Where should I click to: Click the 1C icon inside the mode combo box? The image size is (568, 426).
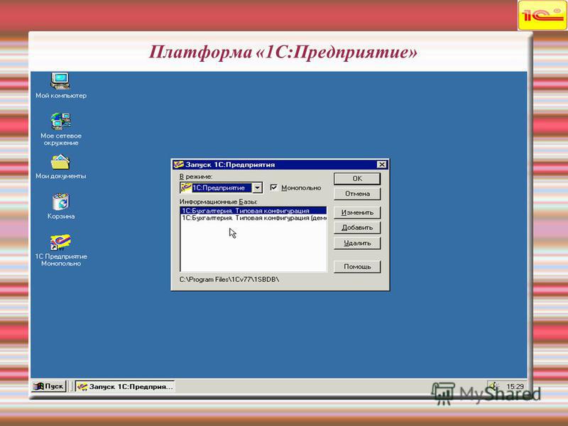tap(186, 187)
